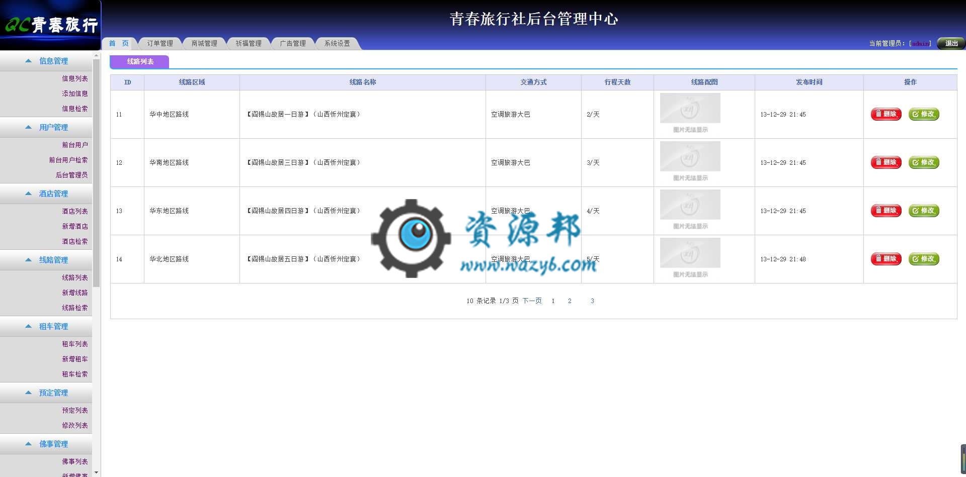The image size is (966, 477).
Task: Select page 1 in pagination
Action: (x=553, y=301)
